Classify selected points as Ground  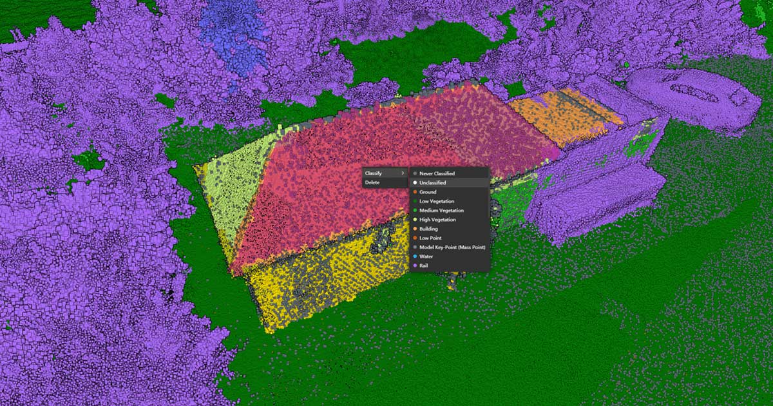tap(428, 192)
